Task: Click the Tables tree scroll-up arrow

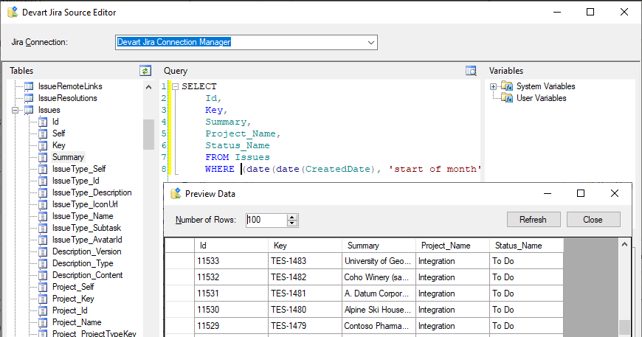Action: tap(148, 87)
